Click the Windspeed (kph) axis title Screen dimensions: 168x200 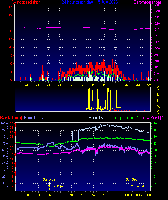(27, 2)
